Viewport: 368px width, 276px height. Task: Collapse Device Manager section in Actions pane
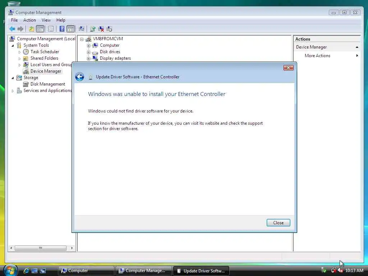coord(357,47)
